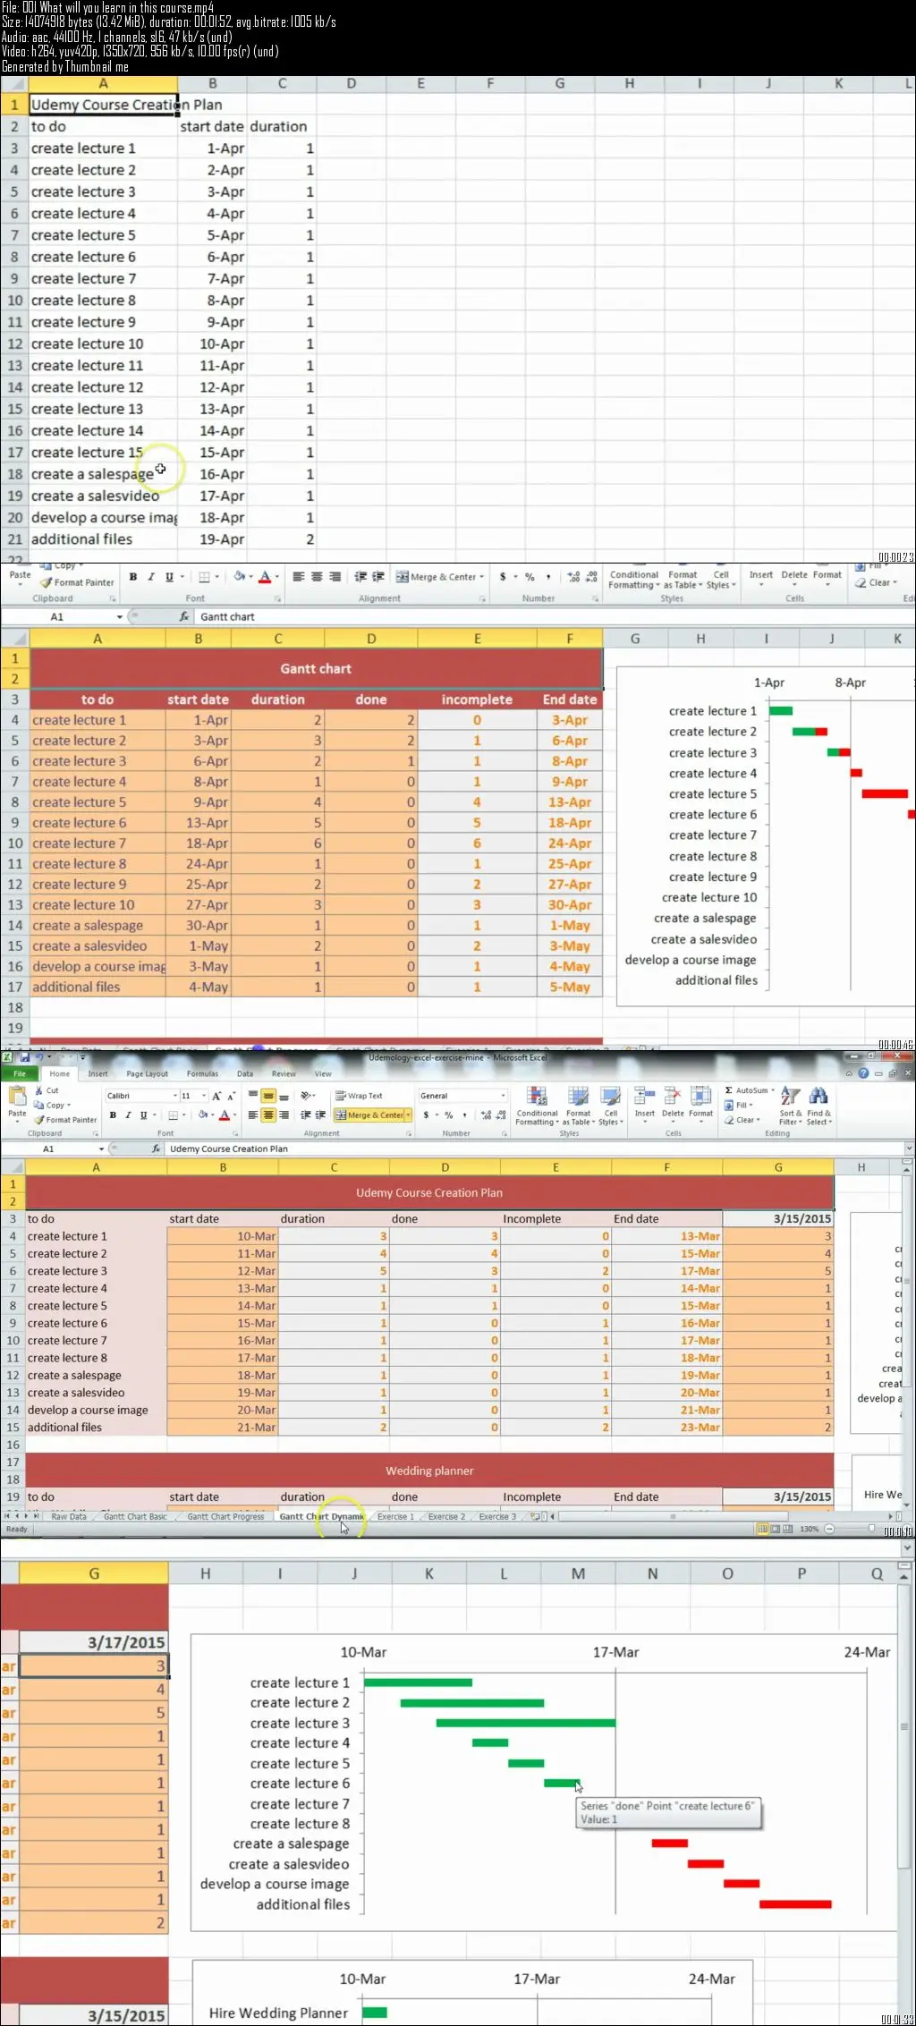Click the Insert Worksheet icon after Exercise 3
916x2026 pixels.
coord(537,1516)
